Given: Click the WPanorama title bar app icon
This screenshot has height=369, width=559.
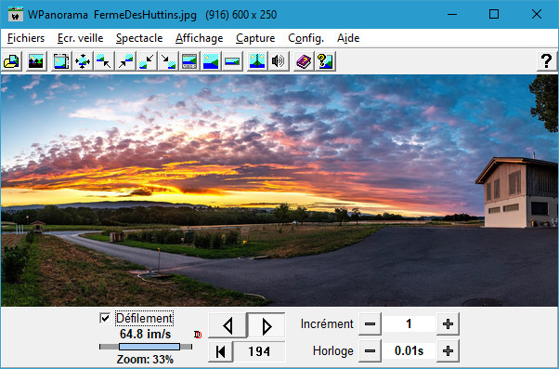Looking at the screenshot, I should click(15, 14).
